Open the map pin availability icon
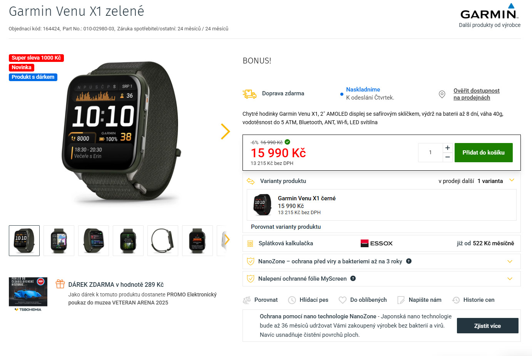This screenshot has height=356, width=532. point(442,94)
